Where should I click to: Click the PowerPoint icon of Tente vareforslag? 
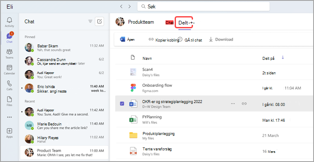tap(133, 151)
